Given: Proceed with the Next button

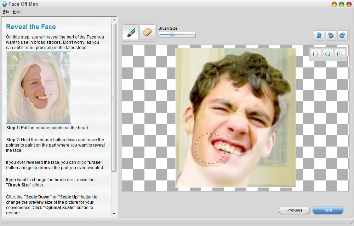Looking at the screenshot, I should pos(328,210).
